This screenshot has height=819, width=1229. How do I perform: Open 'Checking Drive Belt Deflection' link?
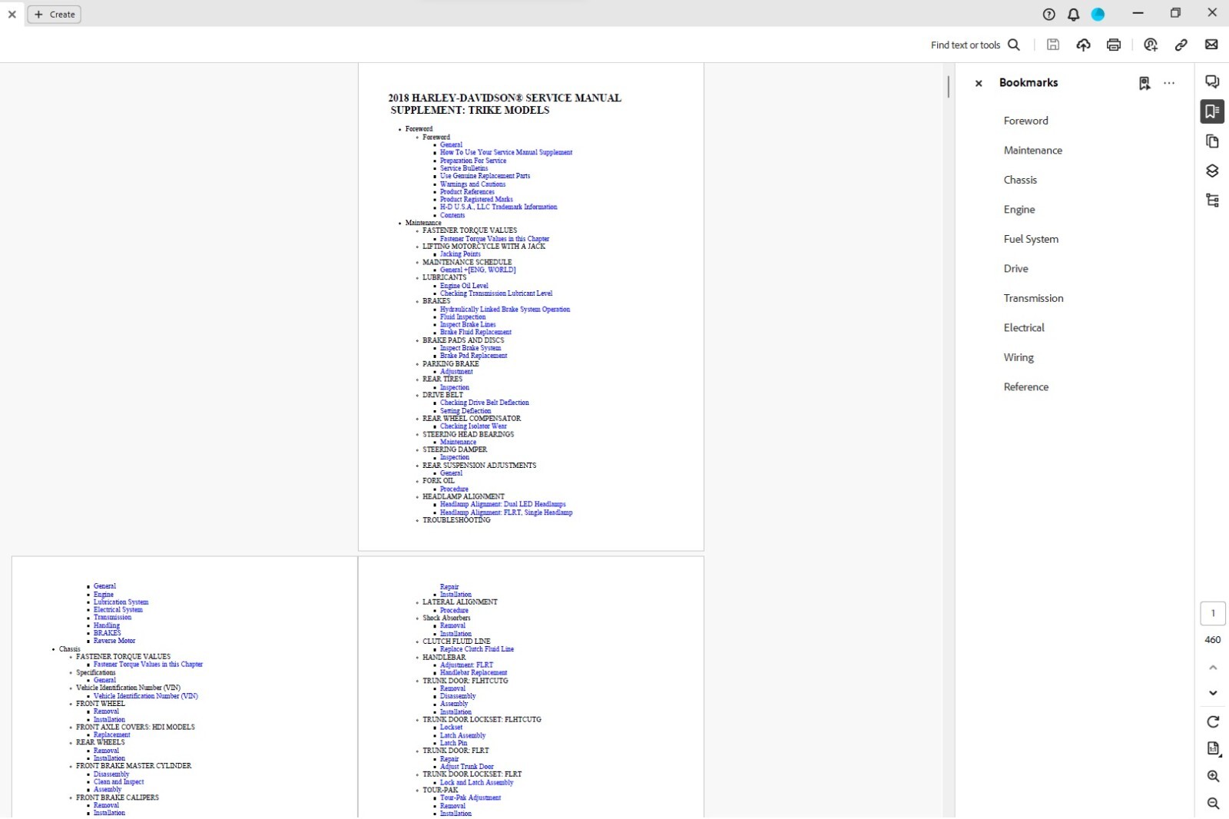tap(484, 403)
